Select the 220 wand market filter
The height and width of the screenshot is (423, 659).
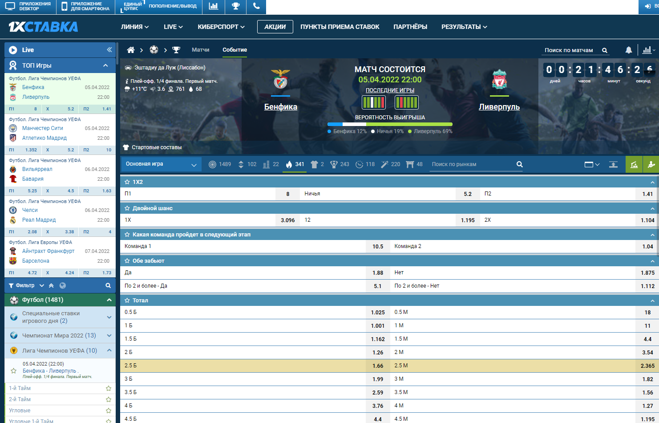coord(385,164)
